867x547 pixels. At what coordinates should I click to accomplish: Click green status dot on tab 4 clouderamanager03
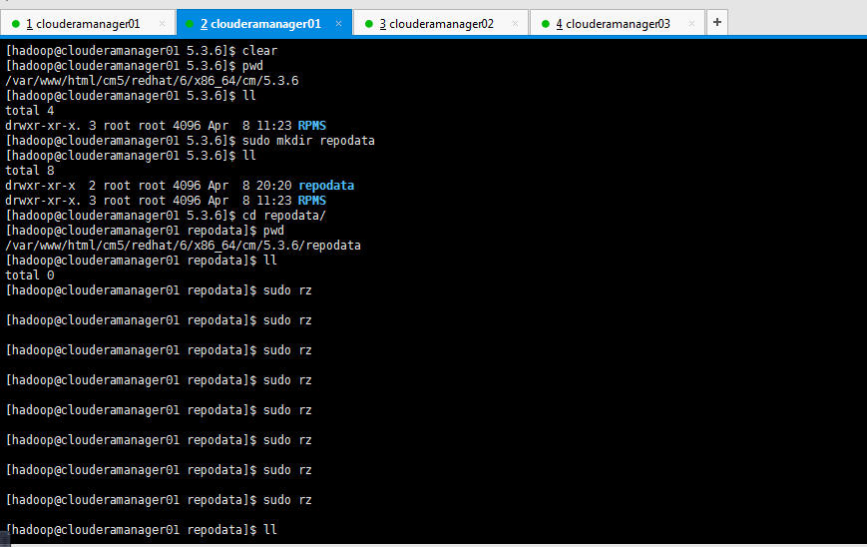click(x=546, y=24)
